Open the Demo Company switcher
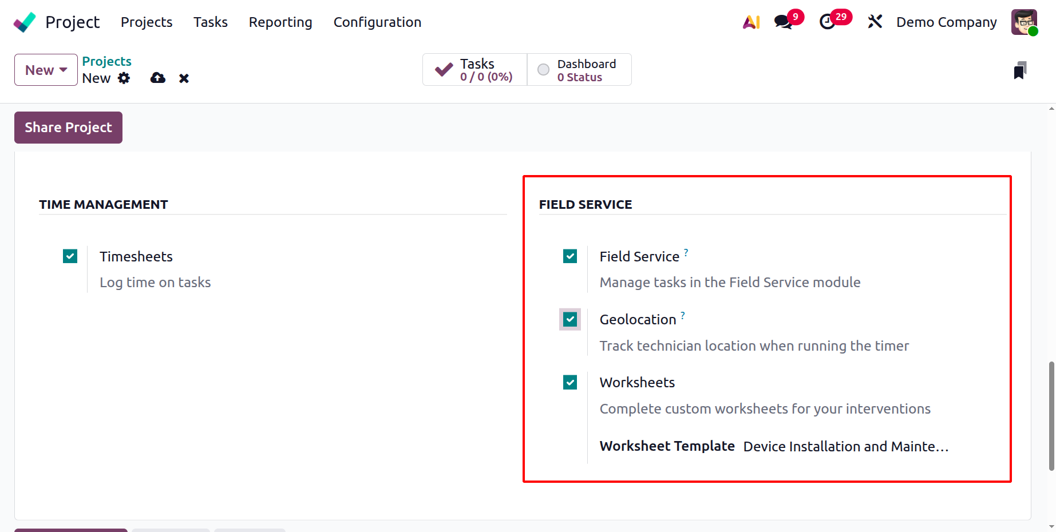Screen dimensions: 1056x532 (946, 22)
